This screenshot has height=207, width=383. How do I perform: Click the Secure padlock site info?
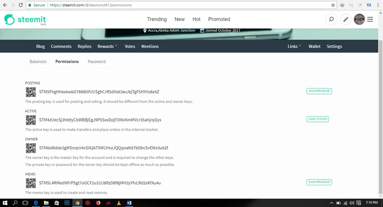tap(36, 5)
